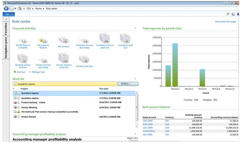Open Vendors past due cue
Screen dimensions: 243x143
point(84,62)
